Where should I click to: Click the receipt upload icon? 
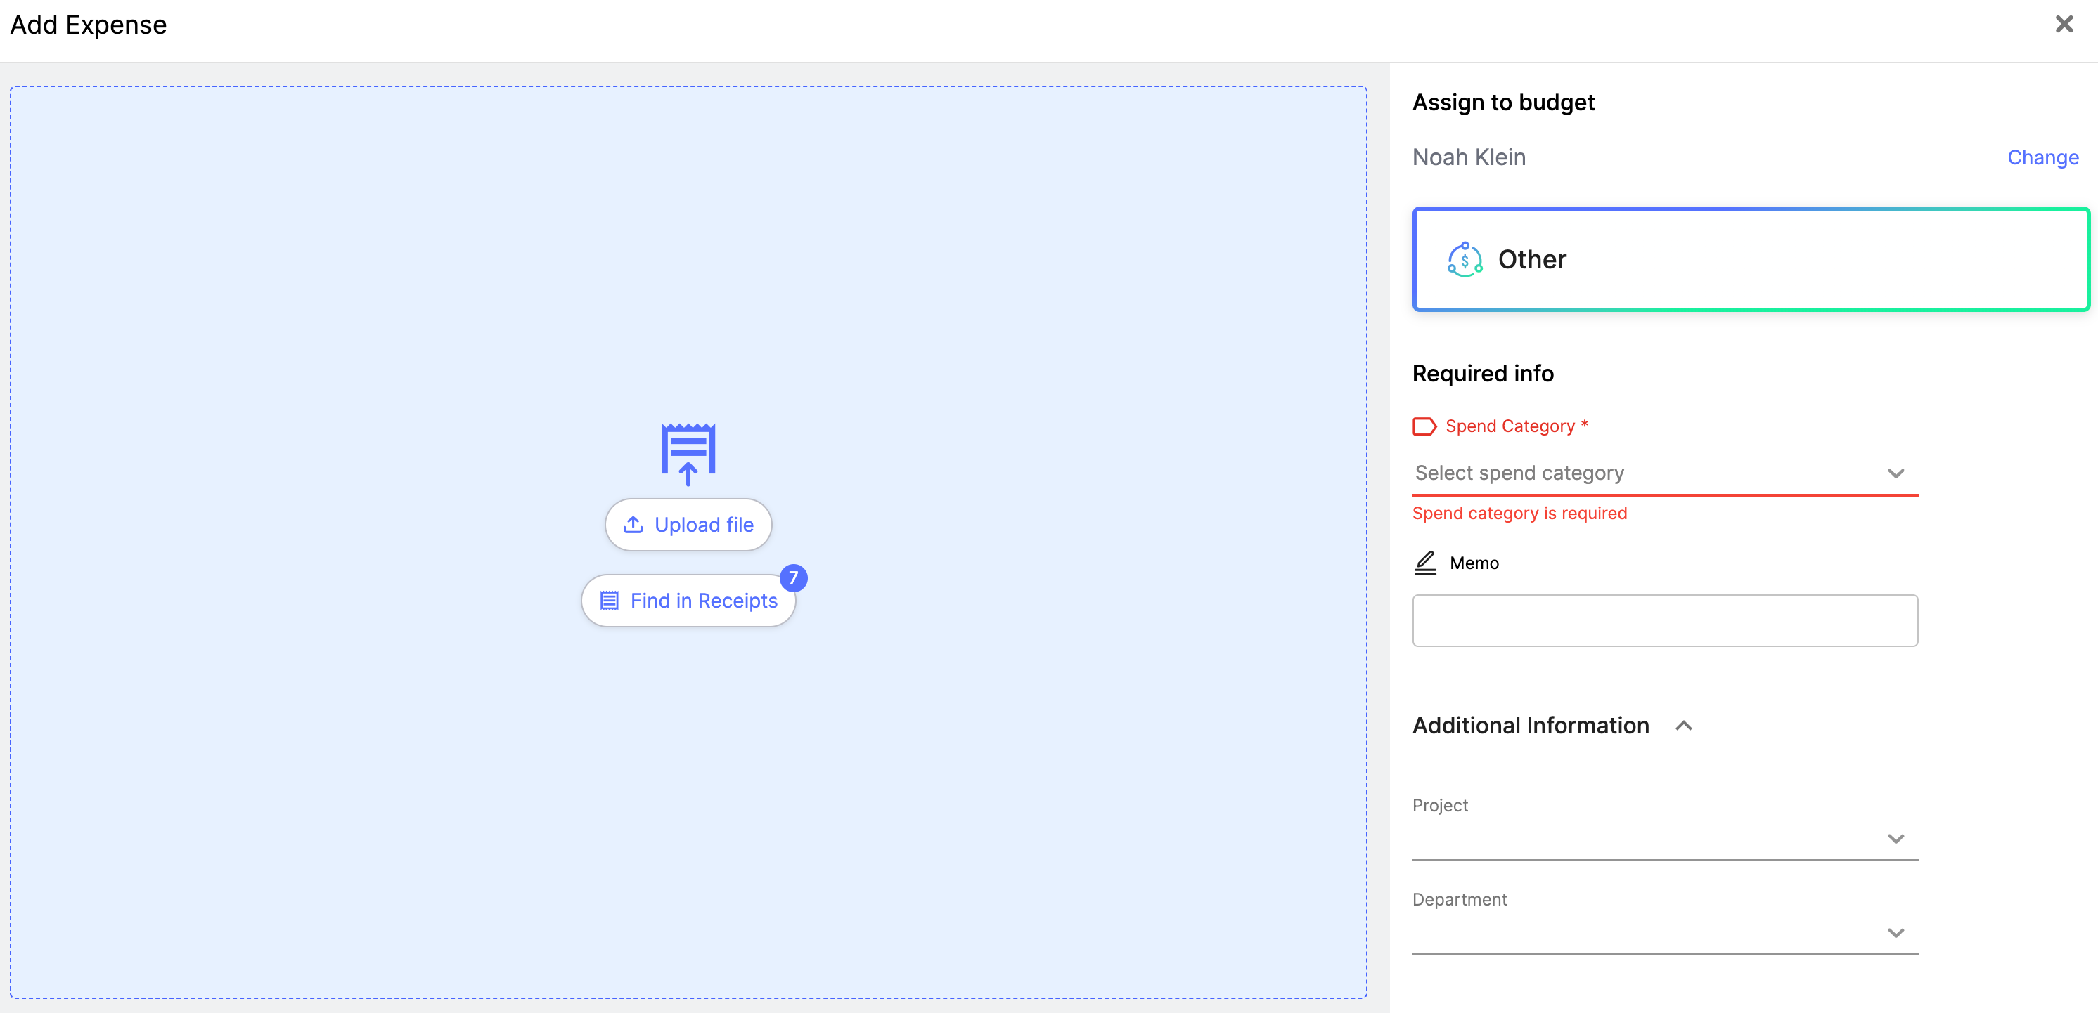pos(688,453)
